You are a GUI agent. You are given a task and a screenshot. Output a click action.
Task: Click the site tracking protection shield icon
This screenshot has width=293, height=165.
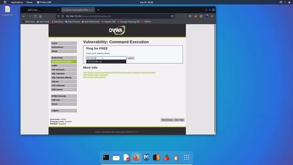coord(59,16)
